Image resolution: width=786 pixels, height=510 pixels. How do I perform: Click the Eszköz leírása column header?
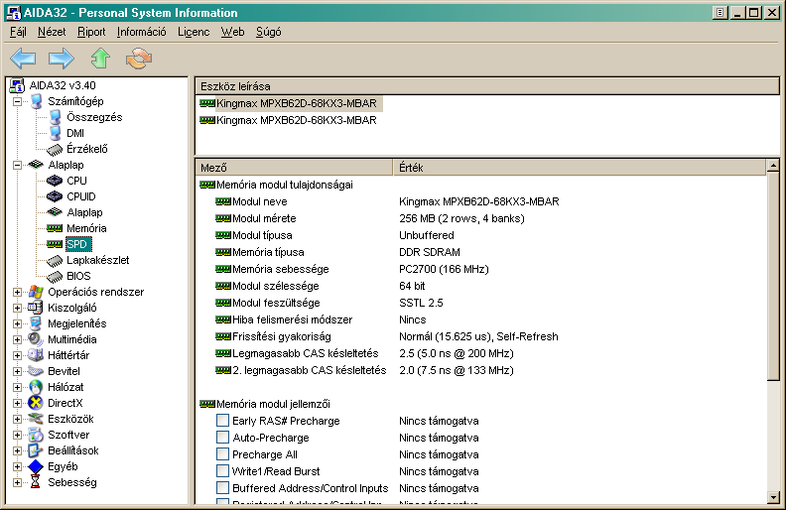tap(487, 86)
